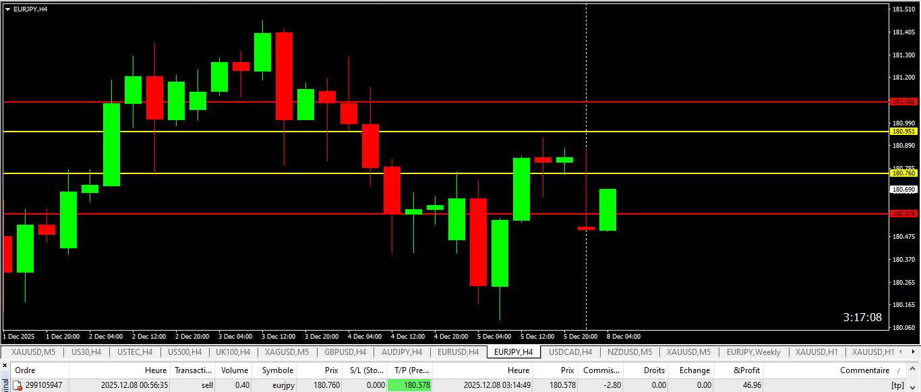Select the red 180.578 price line label
Screen dimensions: 921x392
(904, 213)
